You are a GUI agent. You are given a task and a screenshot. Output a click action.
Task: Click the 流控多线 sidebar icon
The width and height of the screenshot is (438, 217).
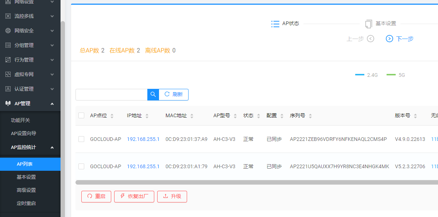pos(8,16)
